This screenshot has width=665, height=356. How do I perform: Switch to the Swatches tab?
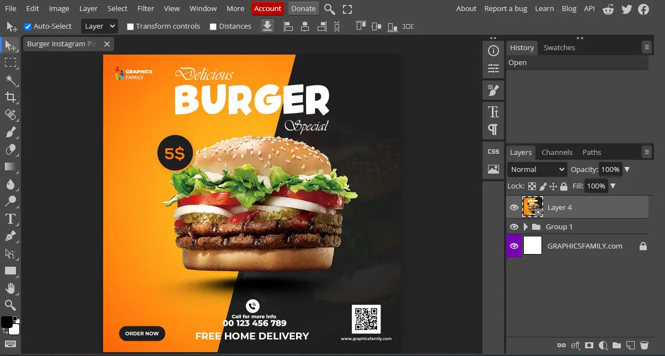(x=559, y=47)
